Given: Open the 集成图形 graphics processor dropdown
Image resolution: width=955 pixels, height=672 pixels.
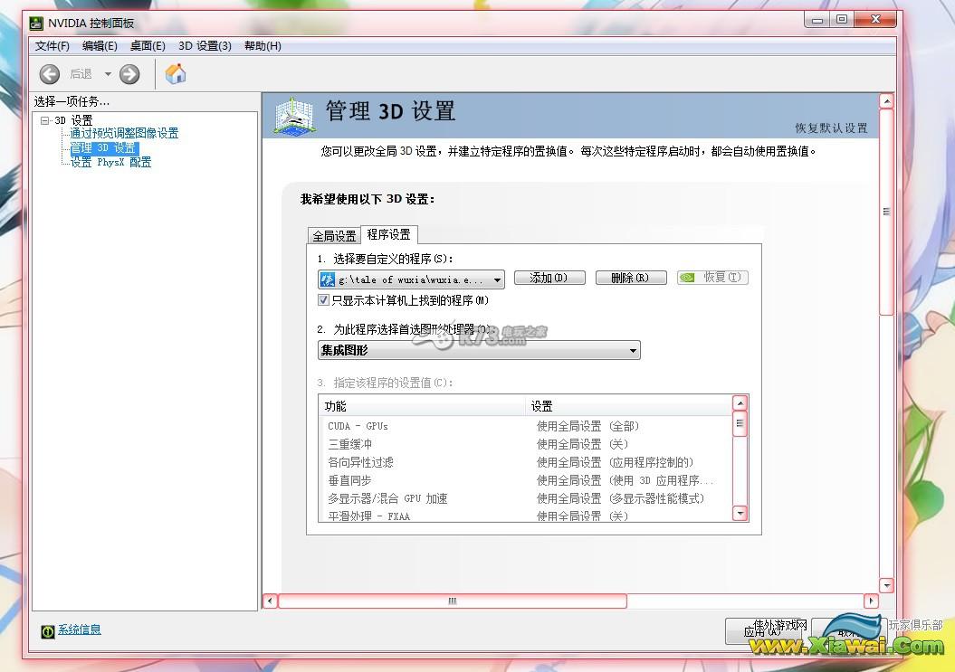Looking at the screenshot, I should [479, 350].
